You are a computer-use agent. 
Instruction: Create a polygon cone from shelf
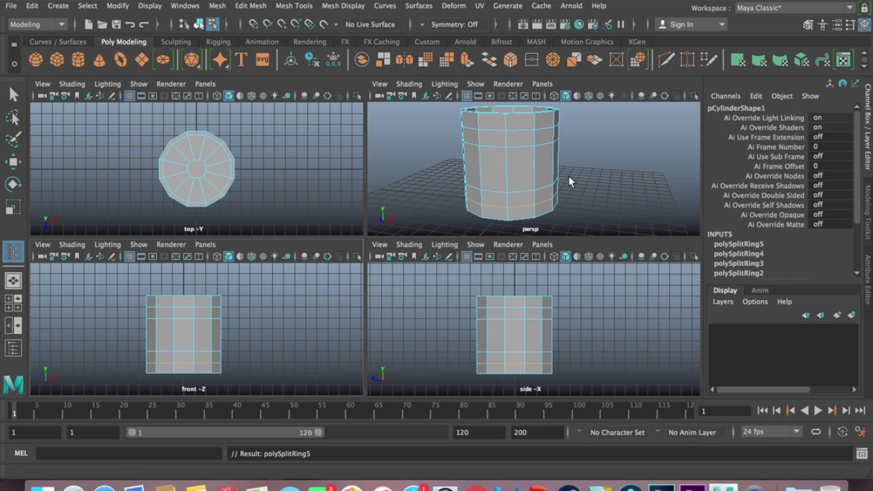pyautogui.click(x=100, y=60)
